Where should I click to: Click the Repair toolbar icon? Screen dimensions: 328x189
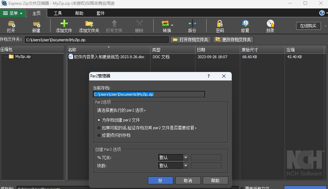[245, 24]
